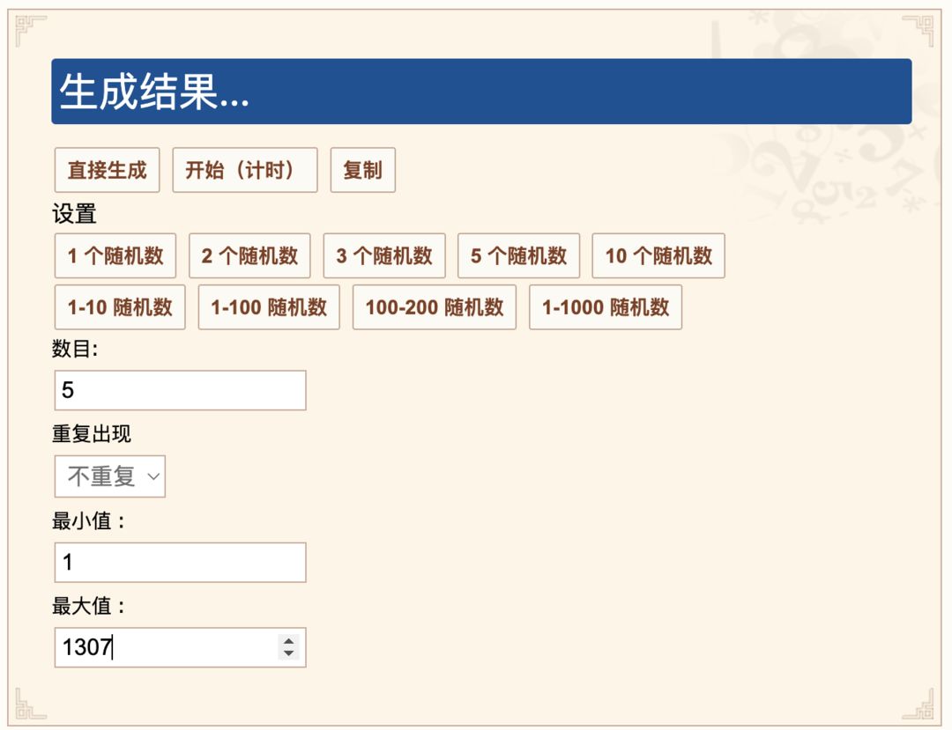Set the range with 1-100 随机数
952x730 pixels.
click(x=269, y=306)
